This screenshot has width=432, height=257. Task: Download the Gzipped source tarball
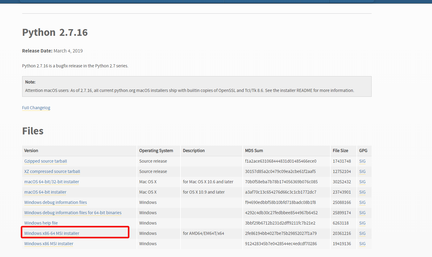coord(45,161)
